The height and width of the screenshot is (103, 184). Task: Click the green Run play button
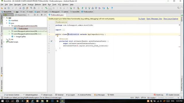coord(54,8)
